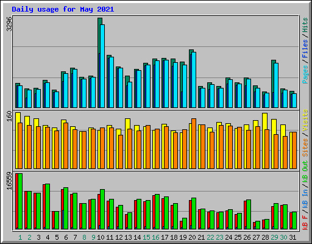The width and height of the screenshot is (312, 244).
Task: Click the x-axis day label "3"
Action: tap(38, 237)
